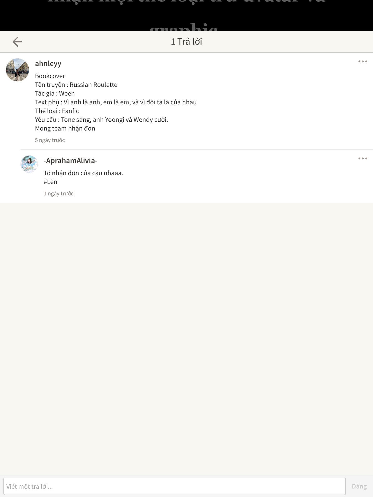Go back using the left arrow icon
The image size is (373, 497).
click(17, 42)
